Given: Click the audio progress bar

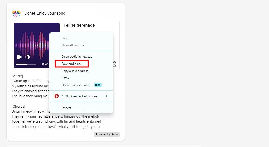Looking at the screenshot, I should coord(26,64).
